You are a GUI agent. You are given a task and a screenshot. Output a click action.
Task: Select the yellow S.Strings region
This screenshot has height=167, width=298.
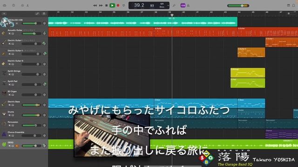[x=248, y=72]
